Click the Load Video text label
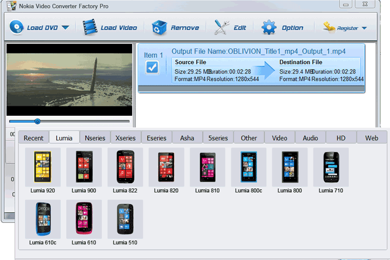This screenshot has width=390, height=260. [119, 28]
